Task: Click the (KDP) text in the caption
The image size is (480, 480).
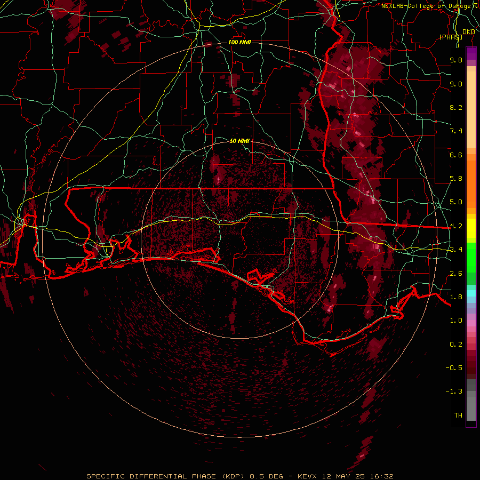Action: coord(233,476)
